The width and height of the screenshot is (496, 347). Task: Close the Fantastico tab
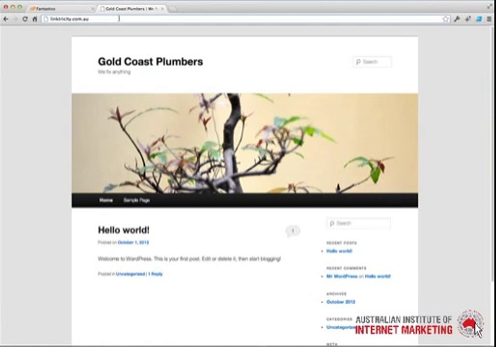coord(92,9)
